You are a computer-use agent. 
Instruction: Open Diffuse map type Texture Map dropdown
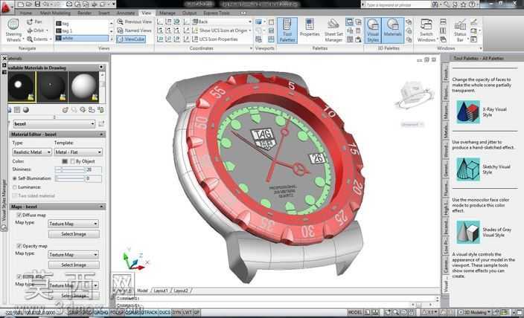pos(74,224)
